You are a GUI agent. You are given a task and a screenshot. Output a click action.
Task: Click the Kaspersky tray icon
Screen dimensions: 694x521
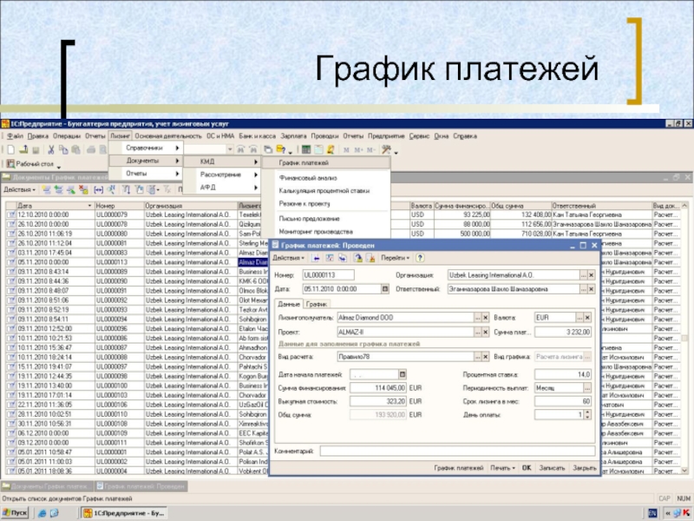pyautogui.click(x=687, y=513)
